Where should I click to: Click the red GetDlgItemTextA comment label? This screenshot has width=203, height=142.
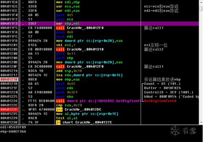coord(160,101)
